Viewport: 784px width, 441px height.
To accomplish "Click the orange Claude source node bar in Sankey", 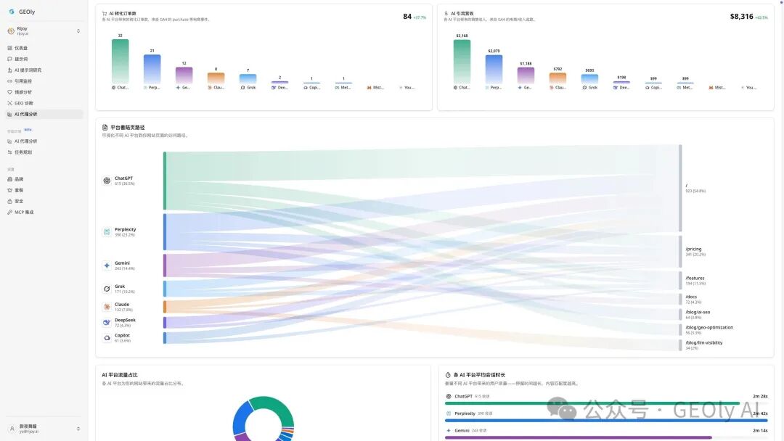I will 165,306.
